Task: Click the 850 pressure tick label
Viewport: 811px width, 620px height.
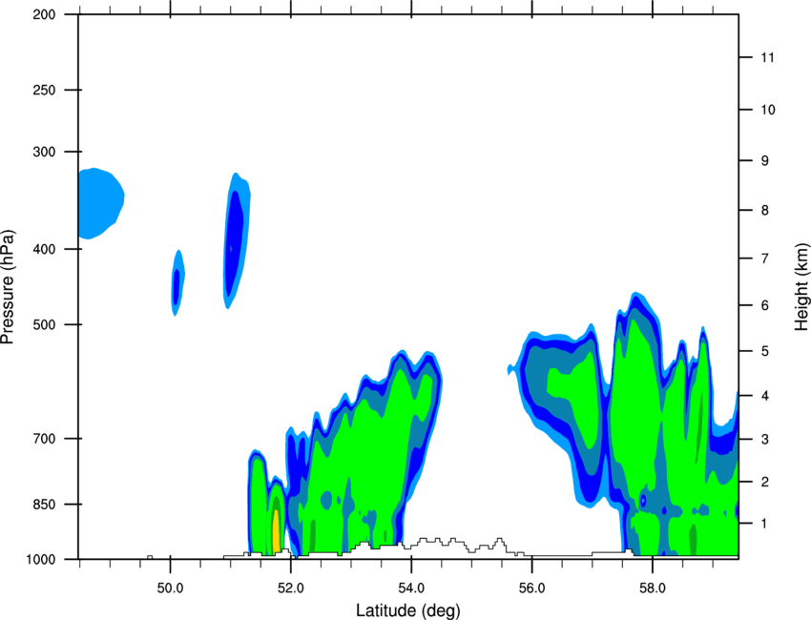Action: coord(44,505)
